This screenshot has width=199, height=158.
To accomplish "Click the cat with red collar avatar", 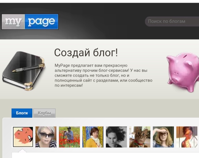I will tap(140, 137).
